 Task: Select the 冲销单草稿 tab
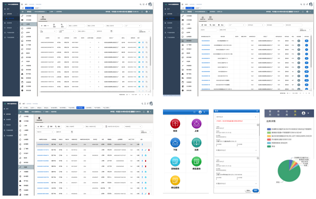(x=39, y=119)
